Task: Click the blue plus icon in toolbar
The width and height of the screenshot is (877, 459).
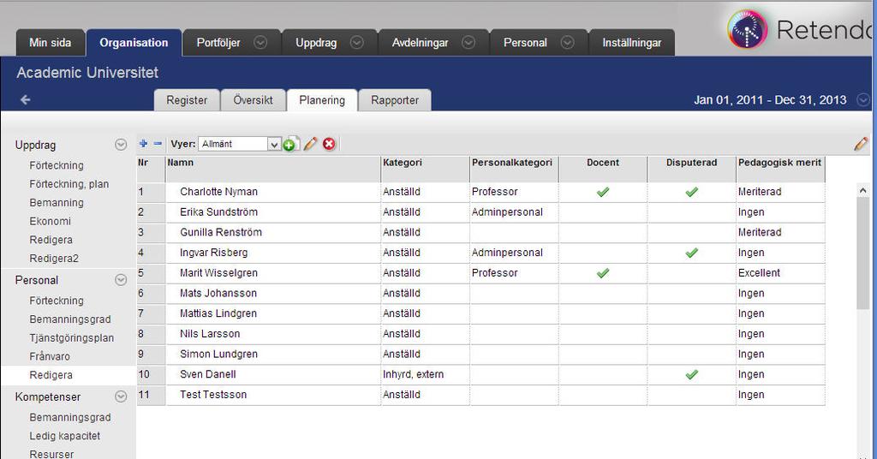Action: pos(143,144)
